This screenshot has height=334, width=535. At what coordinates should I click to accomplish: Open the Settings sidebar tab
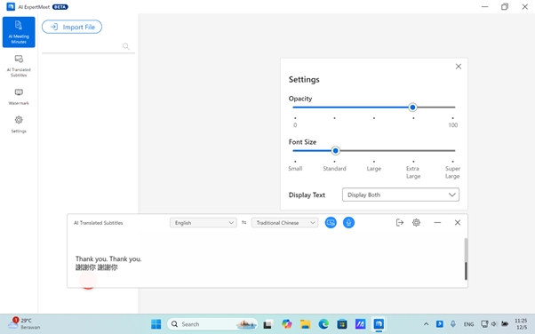19,124
